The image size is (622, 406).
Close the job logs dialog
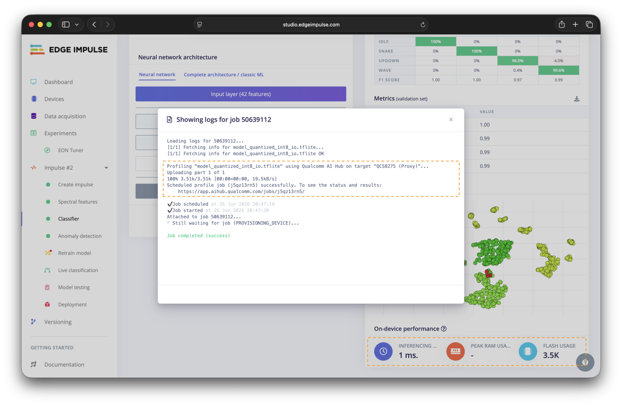pyautogui.click(x=451, y=119)
